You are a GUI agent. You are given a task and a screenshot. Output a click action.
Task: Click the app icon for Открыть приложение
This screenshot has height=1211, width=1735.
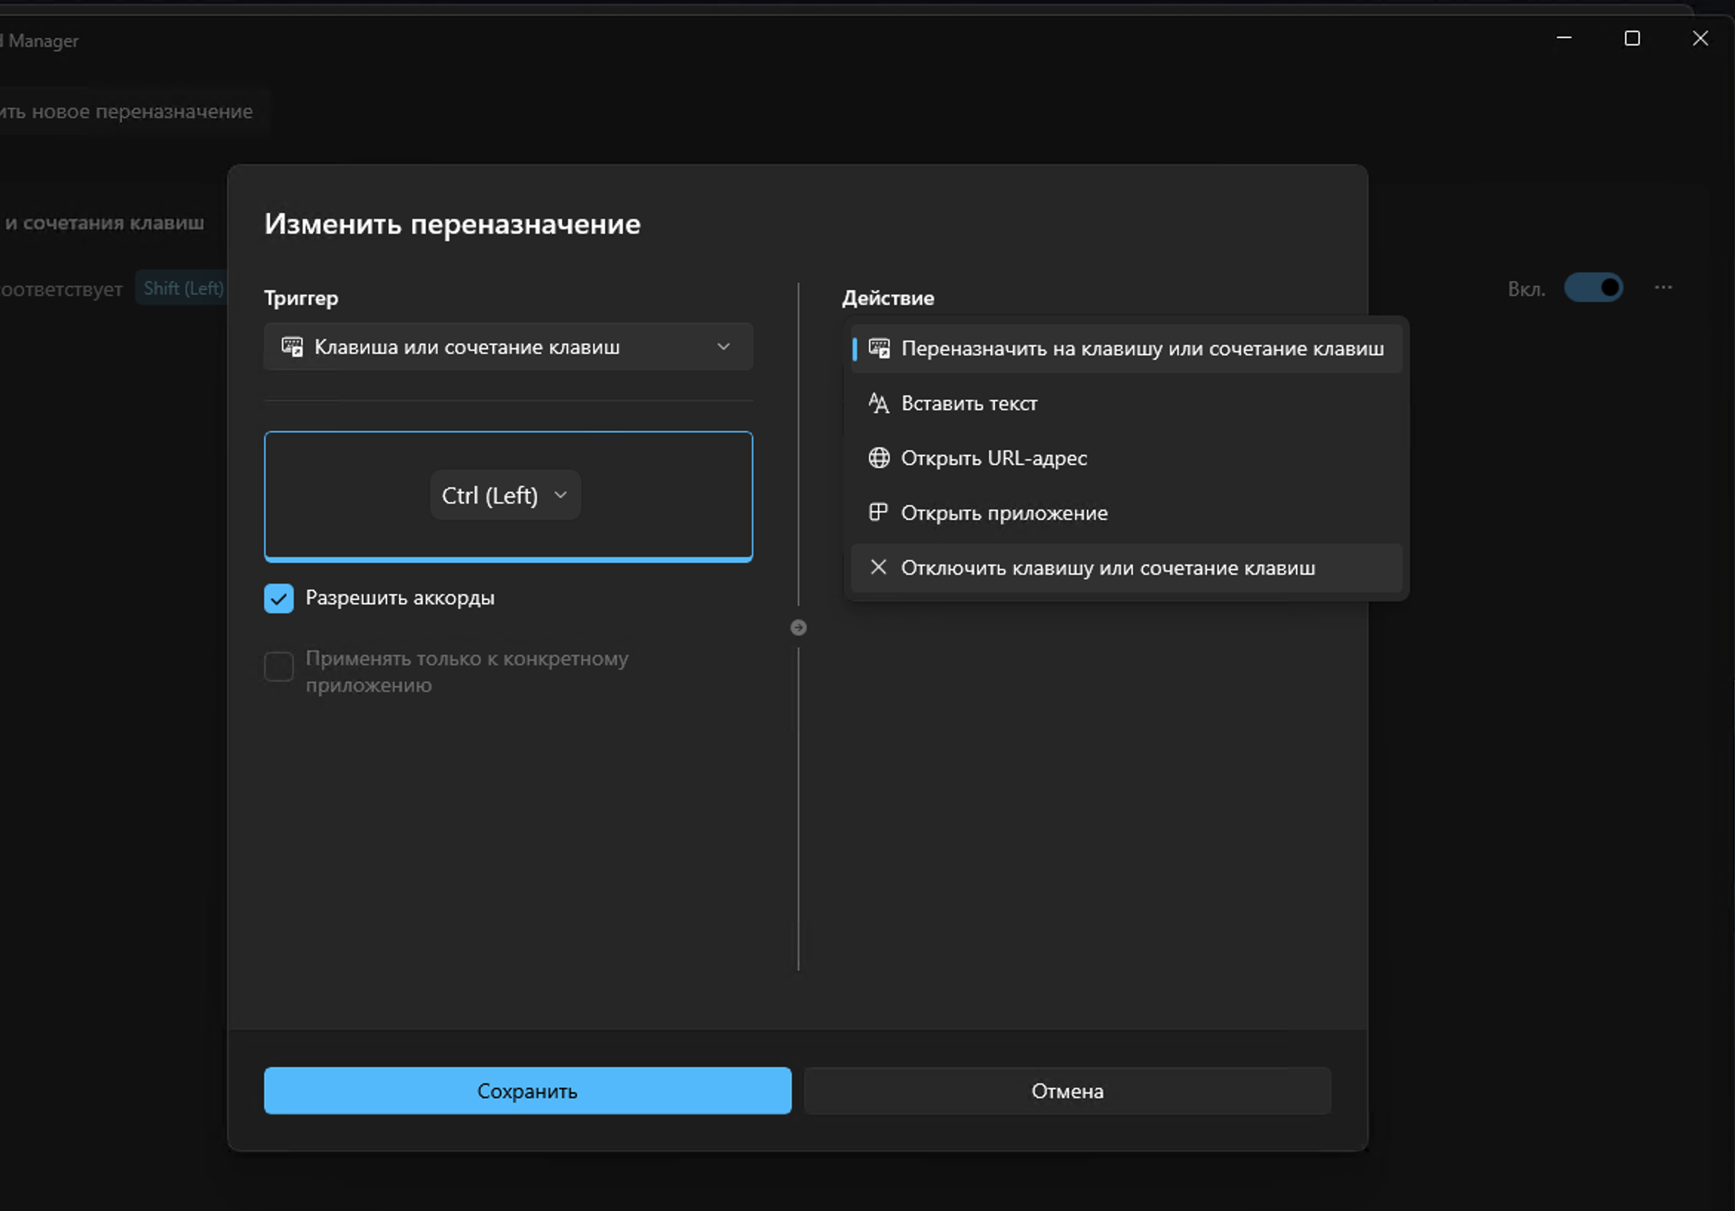tap(878, 512)
